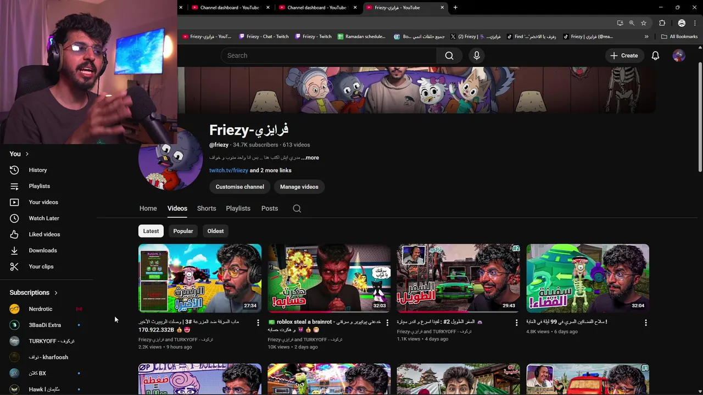
Task: Open notifications bell
Action: pyautogui.click(x=655, y=55)
